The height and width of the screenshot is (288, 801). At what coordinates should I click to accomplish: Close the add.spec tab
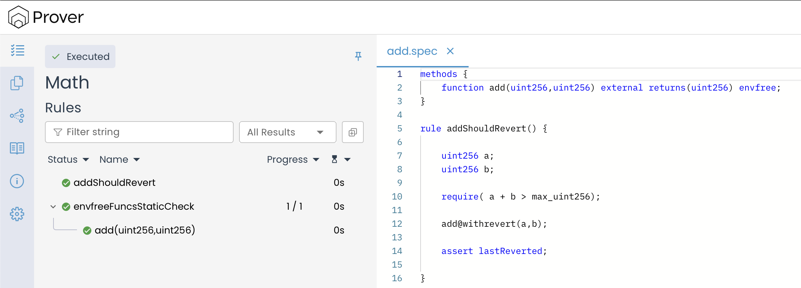450,51
